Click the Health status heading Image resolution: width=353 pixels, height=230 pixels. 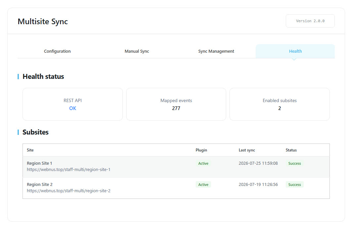[x=43, y=77]
